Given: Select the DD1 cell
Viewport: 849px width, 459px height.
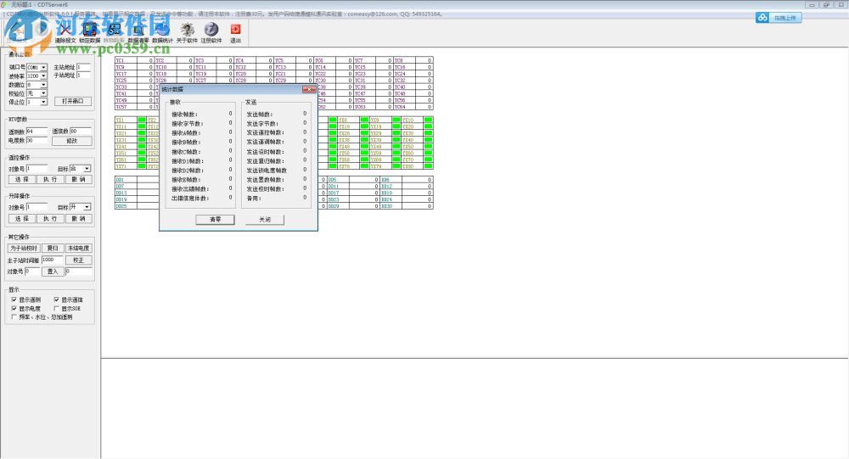Looking at the screenshot, I should click(126, 180).
